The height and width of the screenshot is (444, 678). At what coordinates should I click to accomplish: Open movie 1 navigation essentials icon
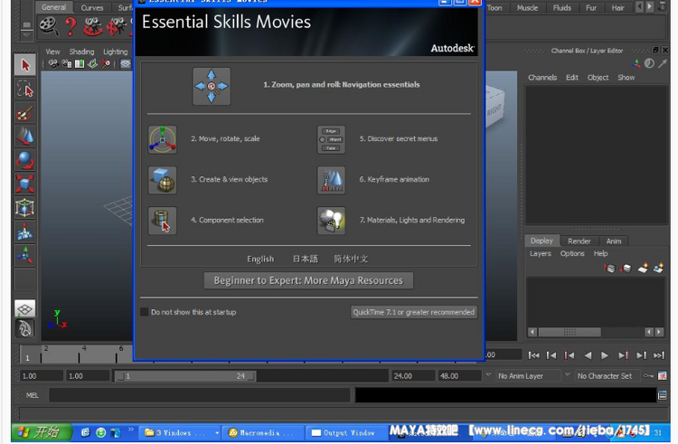point(212,86)
